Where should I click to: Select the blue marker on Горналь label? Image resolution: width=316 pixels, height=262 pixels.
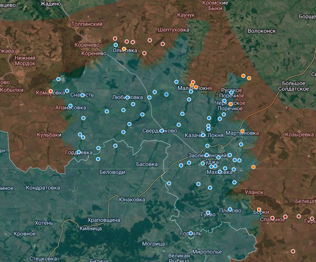coord(191,233)
